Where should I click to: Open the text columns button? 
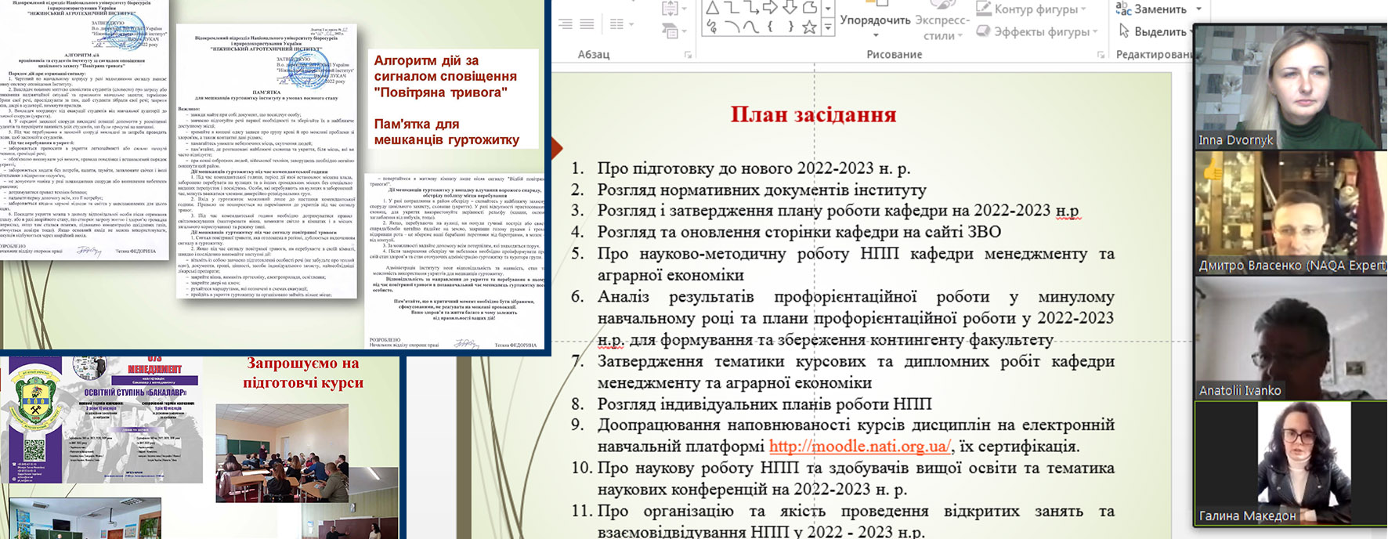622,24
